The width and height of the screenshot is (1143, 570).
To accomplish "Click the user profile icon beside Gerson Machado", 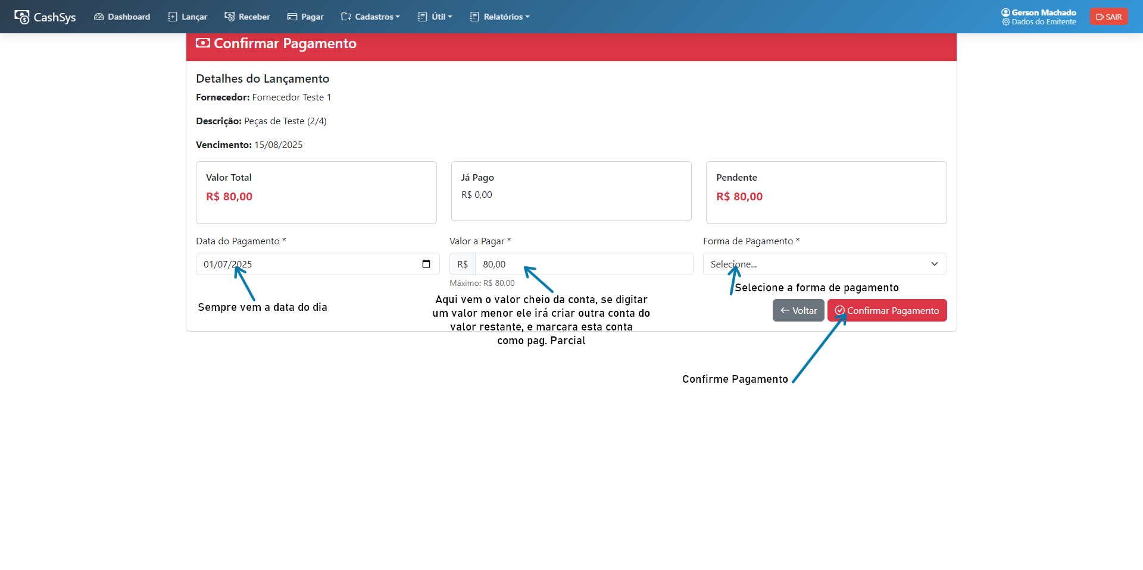I will click(1005, 12).
